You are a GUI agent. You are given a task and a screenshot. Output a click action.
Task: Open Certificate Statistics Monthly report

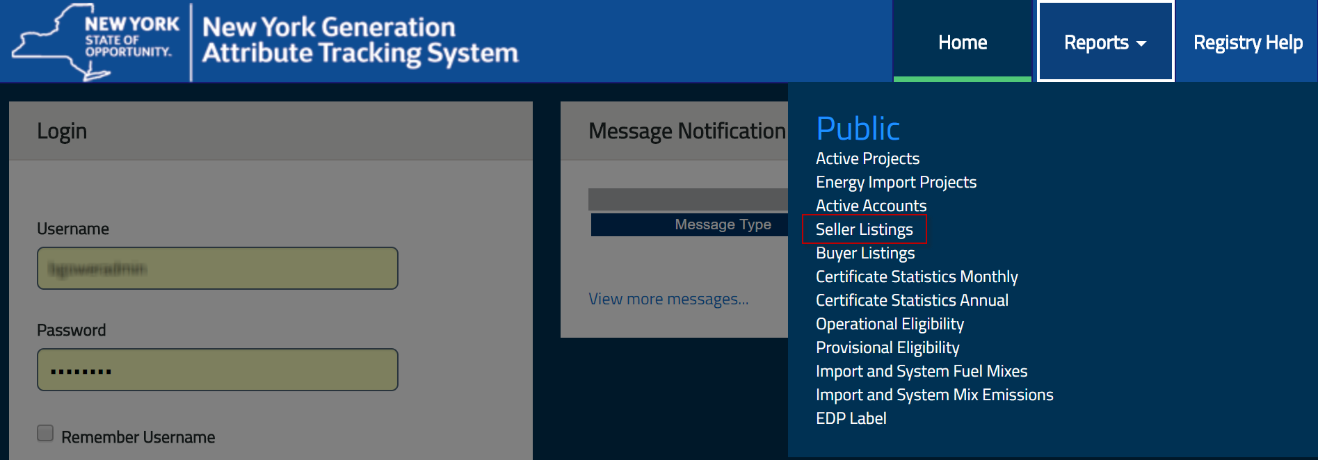click(x=917, y=277)
